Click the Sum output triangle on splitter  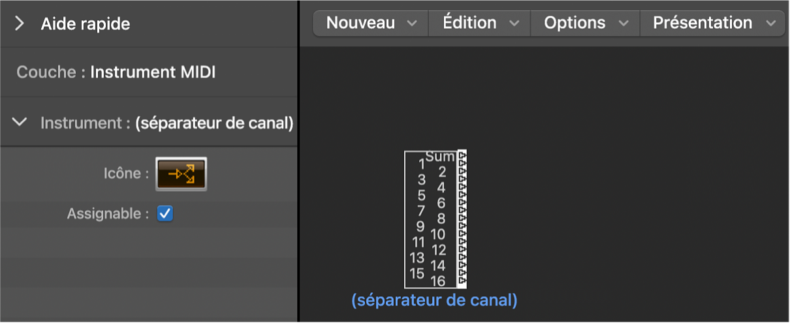tap(463, 156)
